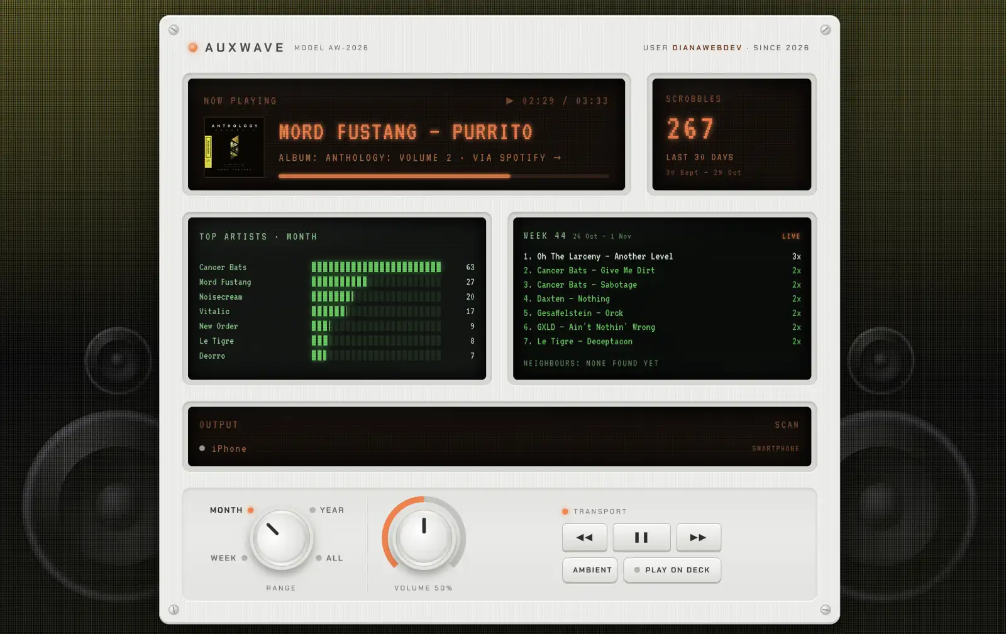Viewport: 1006px width, 634px height.
Task: Open the Anthology album cover art
Action: pyautogui.click(x=235, y=147)
